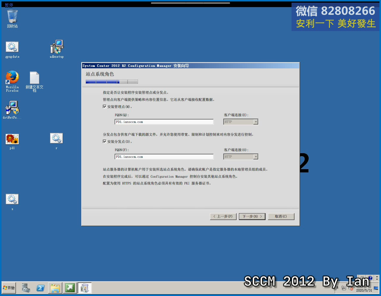Click the distribution point FQDN(F) field
The image size is (381, 296).
[x=164, y=157]
